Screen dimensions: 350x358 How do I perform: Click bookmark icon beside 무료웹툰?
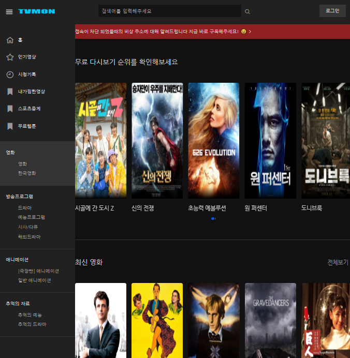(x=10, y=126)
